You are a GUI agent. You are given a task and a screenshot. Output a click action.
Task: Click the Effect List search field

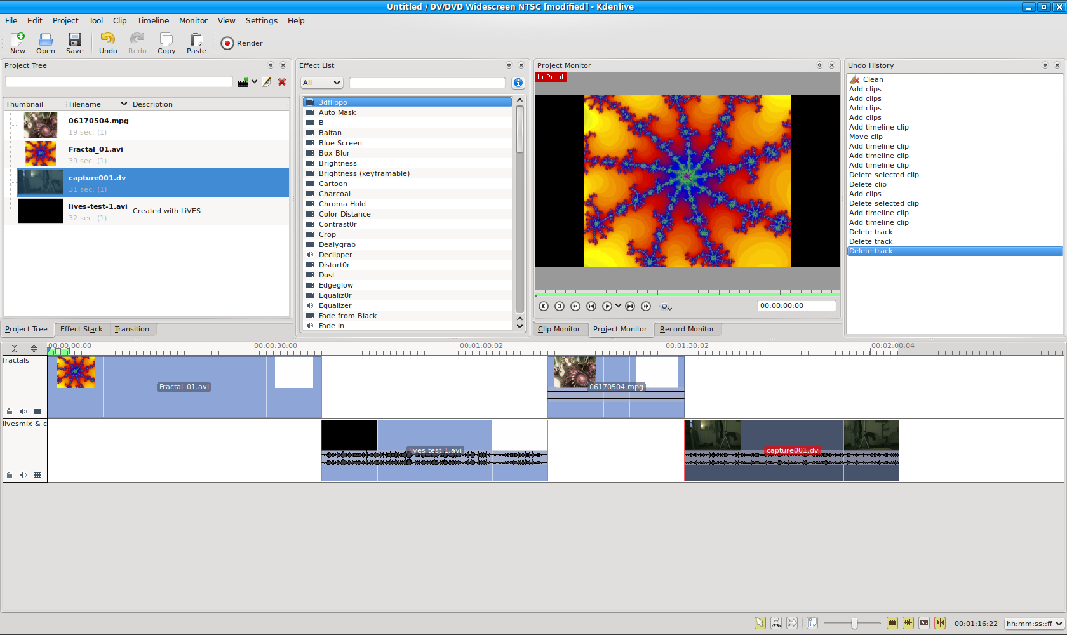[427, 83]
